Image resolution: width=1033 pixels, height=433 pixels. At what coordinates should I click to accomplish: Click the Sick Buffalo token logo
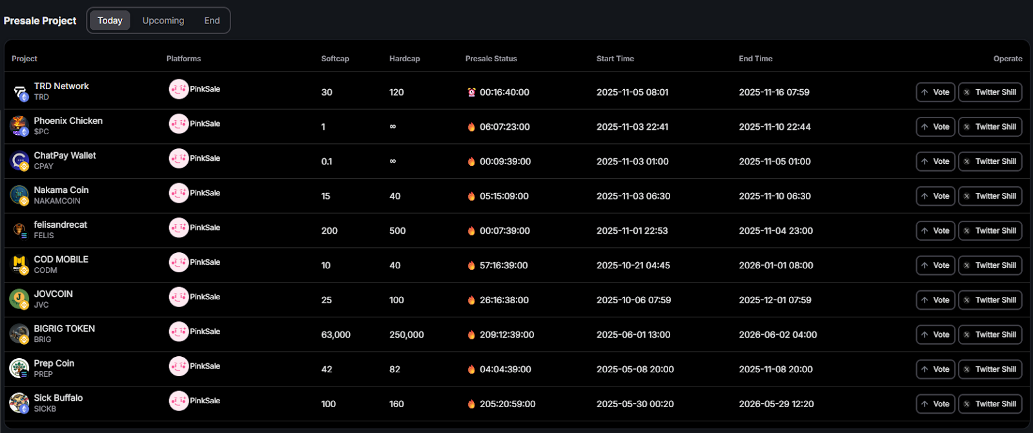click(x=19, y=403)
